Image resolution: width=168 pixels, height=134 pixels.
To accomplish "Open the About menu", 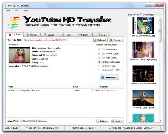I will [25, 10].
